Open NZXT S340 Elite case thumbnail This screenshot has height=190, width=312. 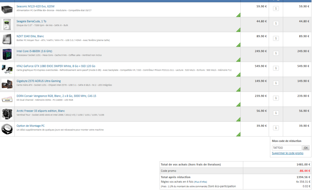tap(7, 39)
